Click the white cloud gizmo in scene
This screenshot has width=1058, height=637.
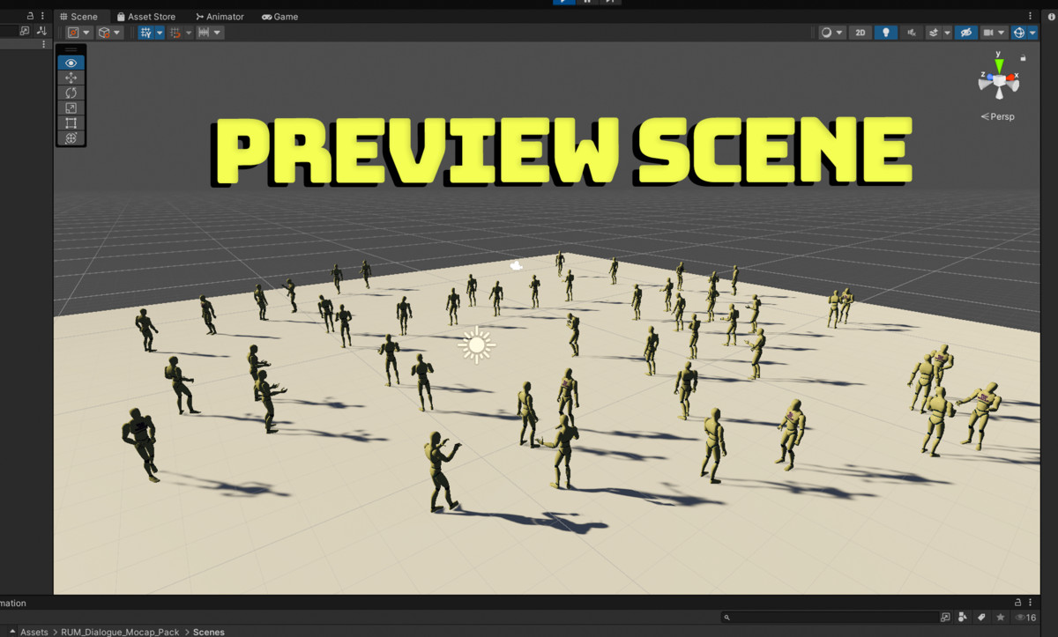[x=517, y=264]
